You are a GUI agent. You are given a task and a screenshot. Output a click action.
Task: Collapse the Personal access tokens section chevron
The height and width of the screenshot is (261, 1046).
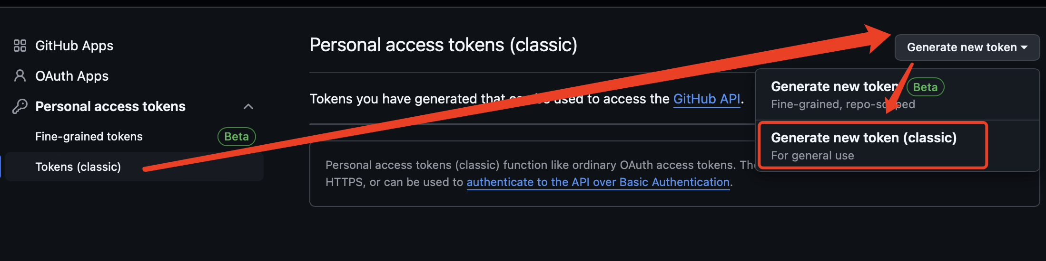248,106
